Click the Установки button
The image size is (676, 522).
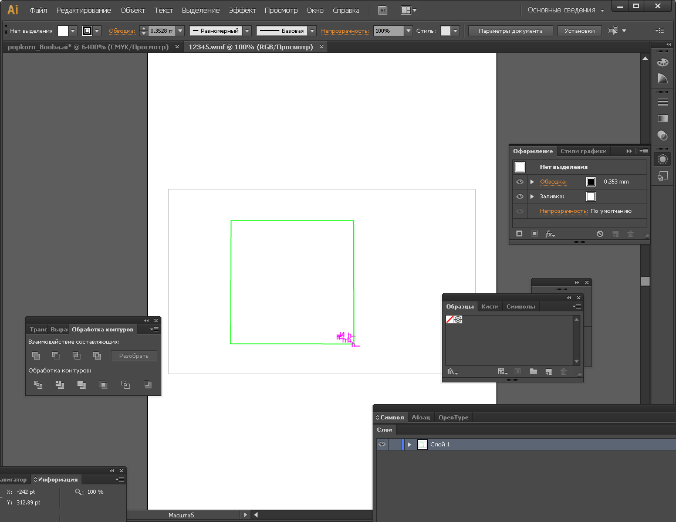[x=579, y=31]
